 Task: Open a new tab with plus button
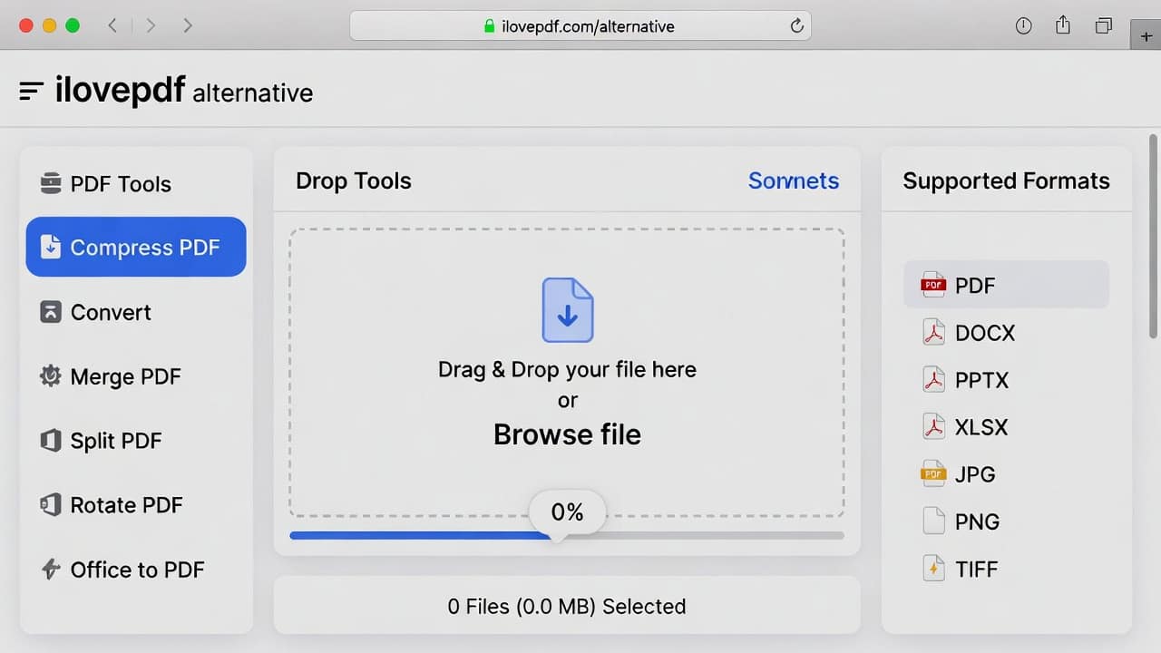pyautogui.click(x=1146, y=35)
